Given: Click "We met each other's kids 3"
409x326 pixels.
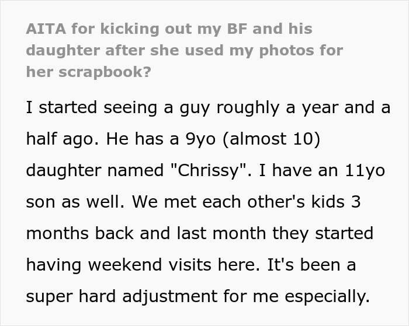Looking at the screenshot, I should coord(247,202).
